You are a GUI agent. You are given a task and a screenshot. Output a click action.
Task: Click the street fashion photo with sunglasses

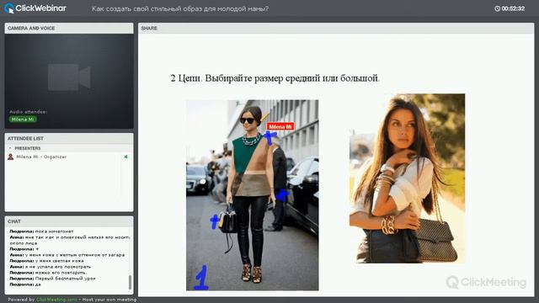(253, 195)
